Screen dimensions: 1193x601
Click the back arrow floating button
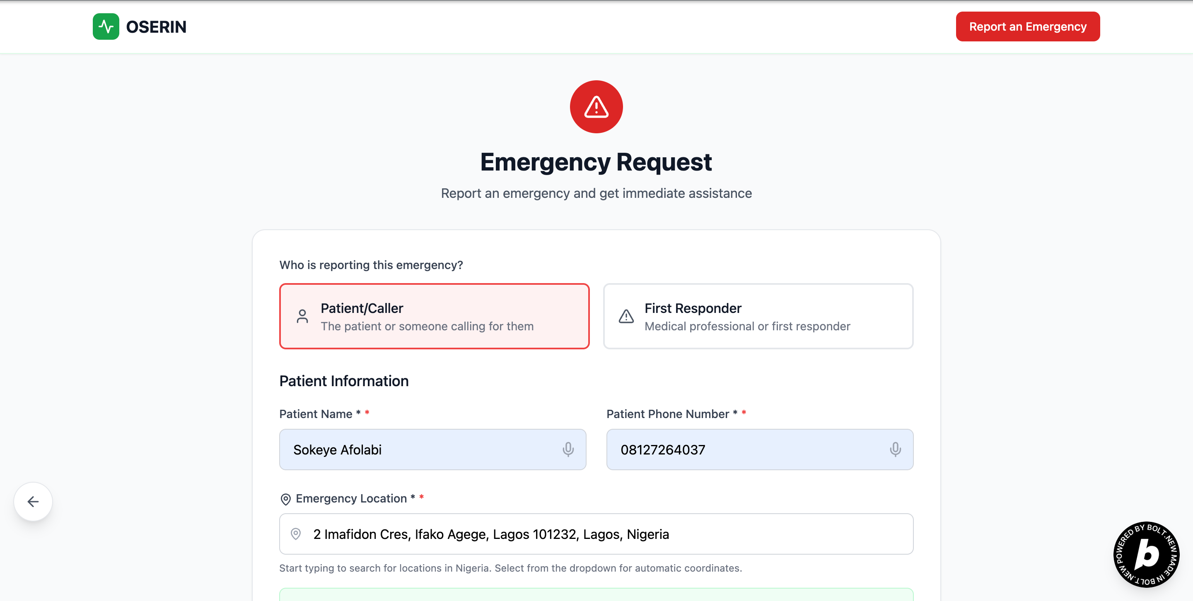tap(33, 502)
